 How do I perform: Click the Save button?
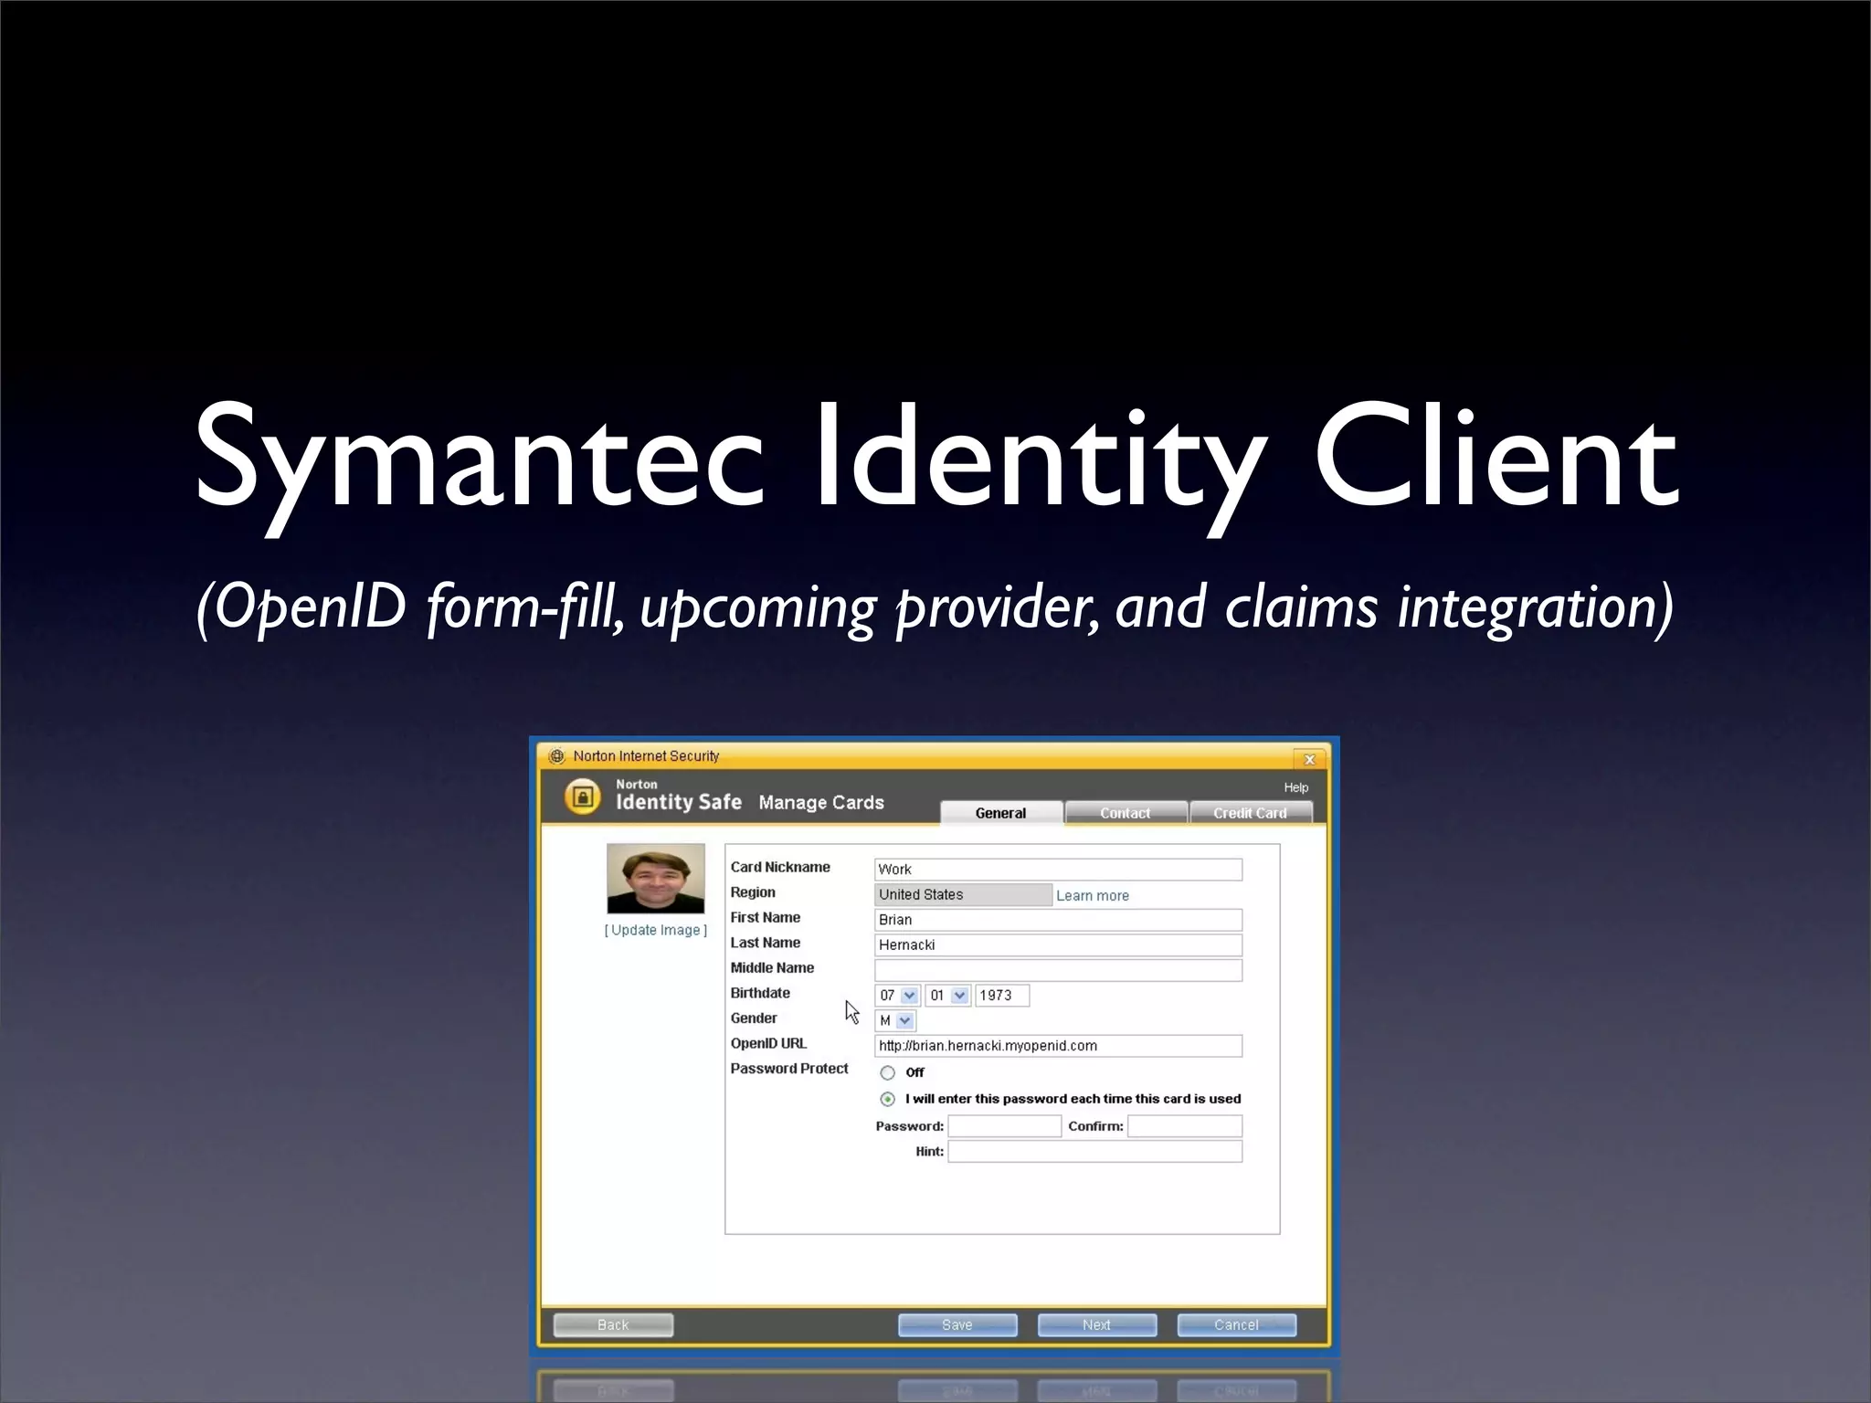pyautogui.click(x=957, y=1325)
